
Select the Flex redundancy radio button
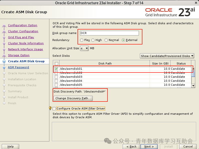(x=82, y=40)
